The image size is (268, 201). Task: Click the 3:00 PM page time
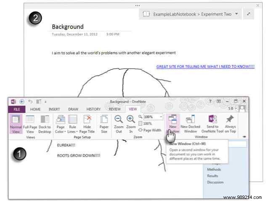(x=113, y=34)
